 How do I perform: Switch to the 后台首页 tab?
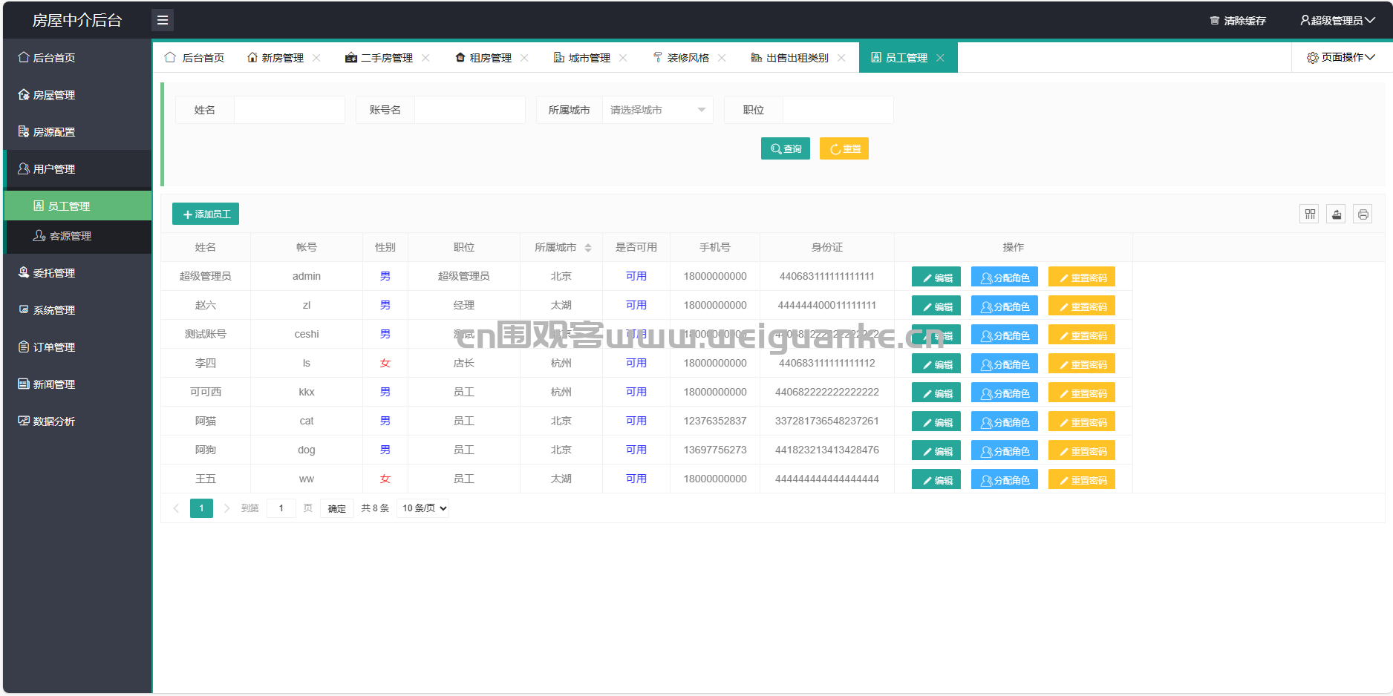click(195, 58)
